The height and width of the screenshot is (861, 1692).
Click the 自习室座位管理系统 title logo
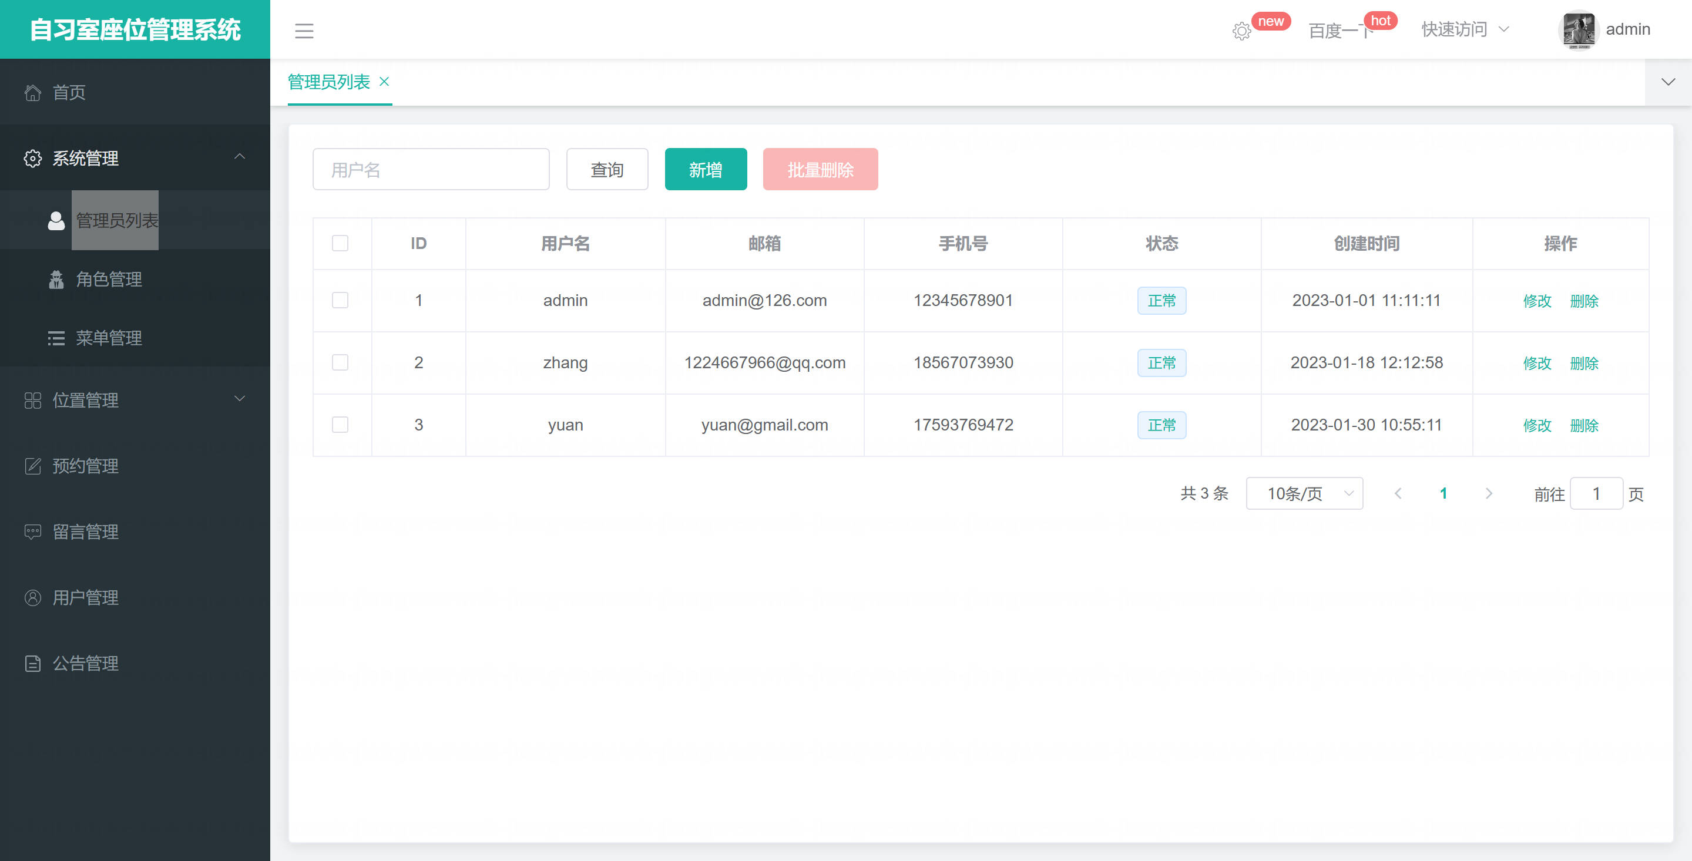tap(135, 29)
